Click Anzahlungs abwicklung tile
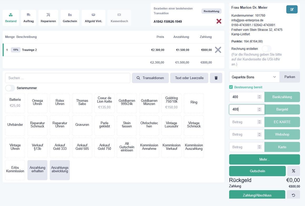Screen dimensions: 305x206 [x=60, y=170]
